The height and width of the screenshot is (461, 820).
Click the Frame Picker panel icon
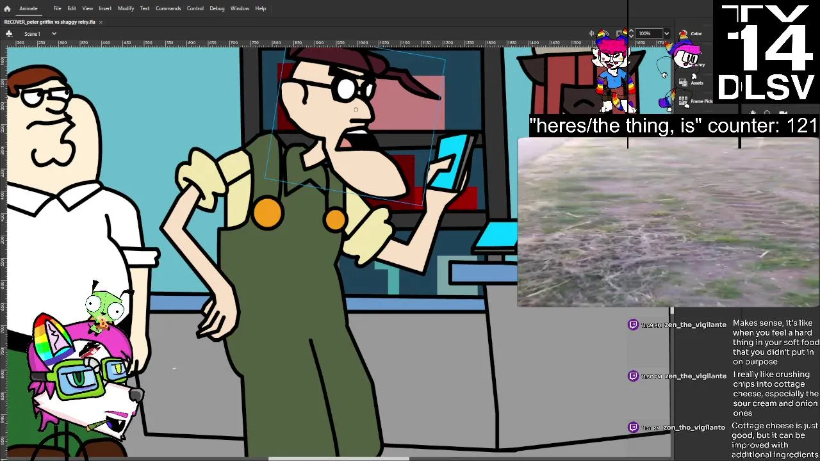click(684, 101)
